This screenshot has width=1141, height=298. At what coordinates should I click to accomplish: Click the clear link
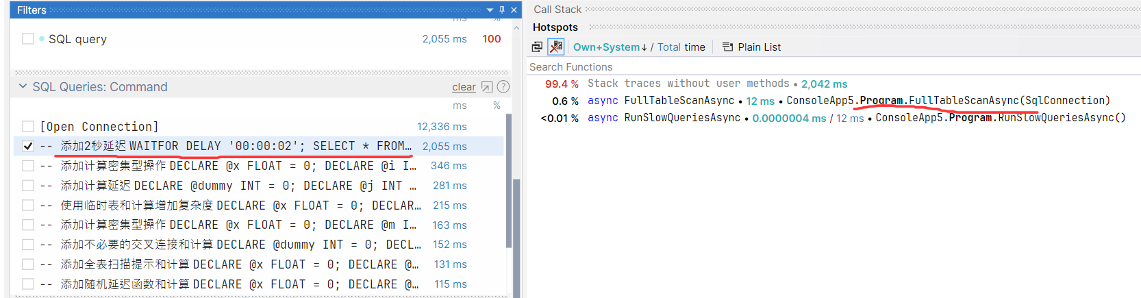pyautogui.click(x=464, y=87)
